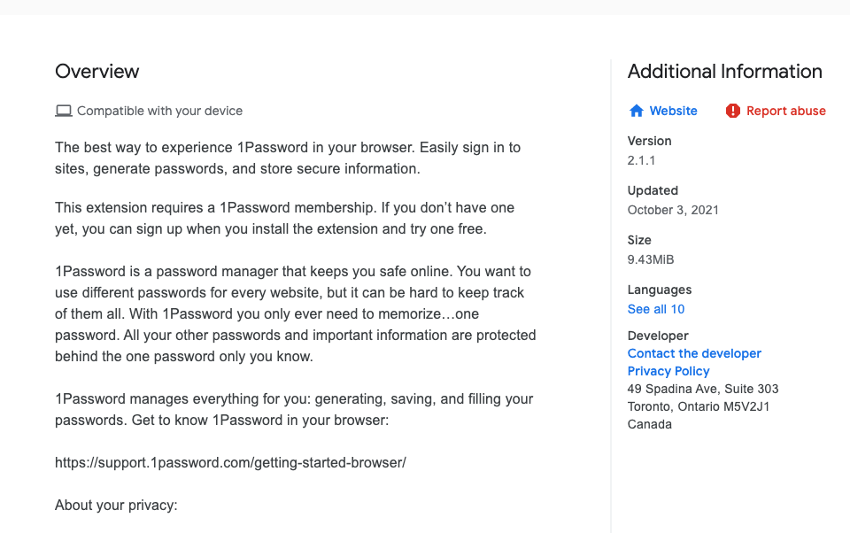Click the Overview heading
This screenshot has width=850, height=533.
pyautogui.click(x=97, y=72)
